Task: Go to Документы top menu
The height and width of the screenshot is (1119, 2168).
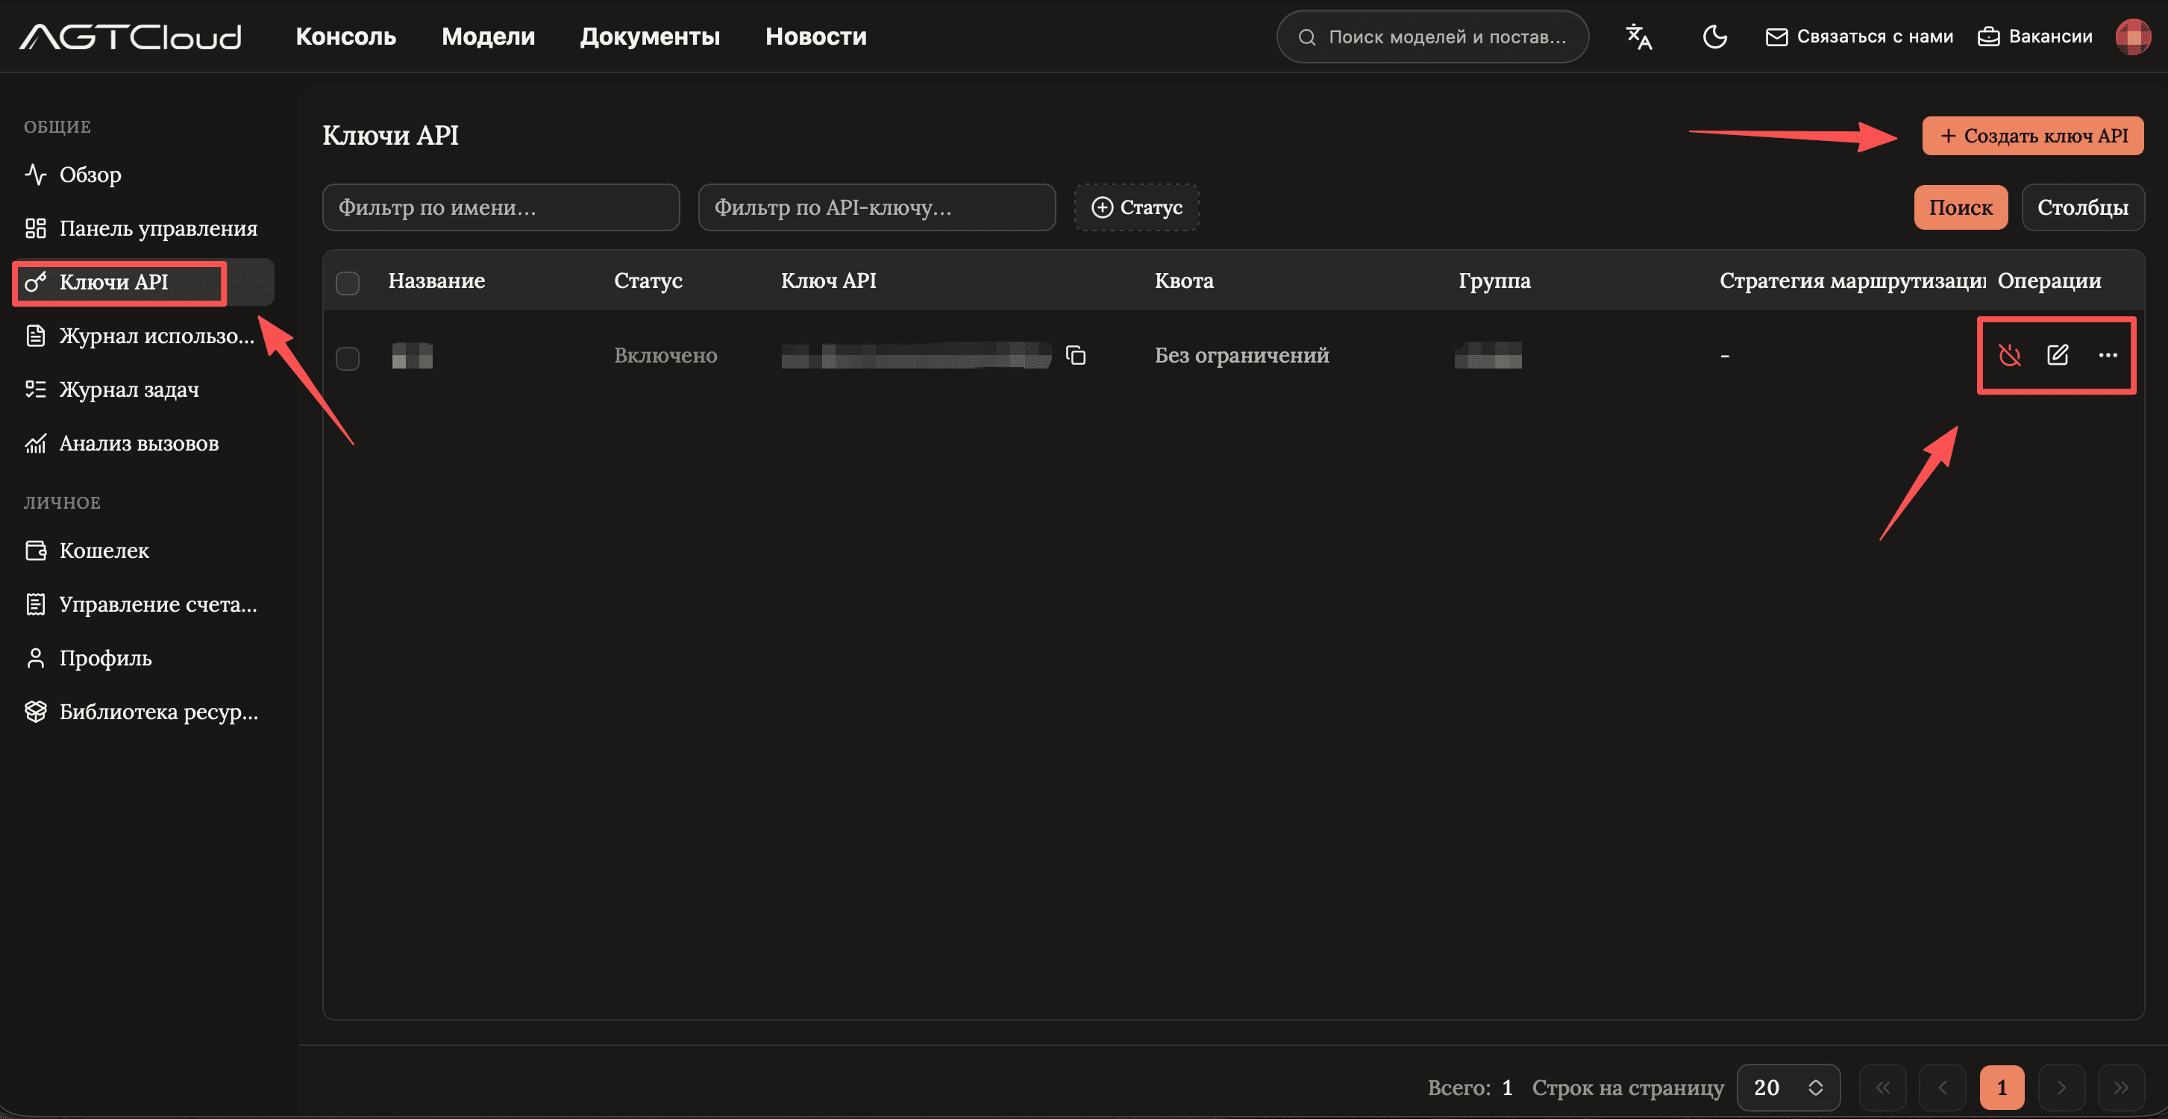Action: coord(650,37)
